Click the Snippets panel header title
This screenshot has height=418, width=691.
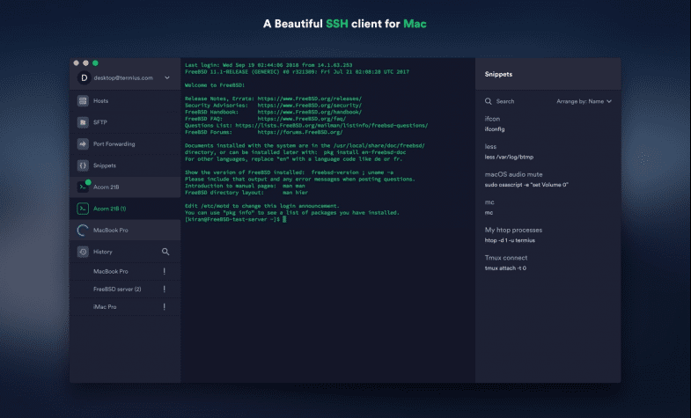[x=498, y=75]
